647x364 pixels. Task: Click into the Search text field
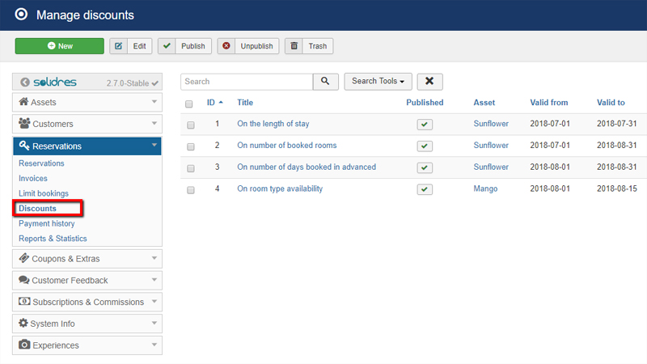pos(246,82)
